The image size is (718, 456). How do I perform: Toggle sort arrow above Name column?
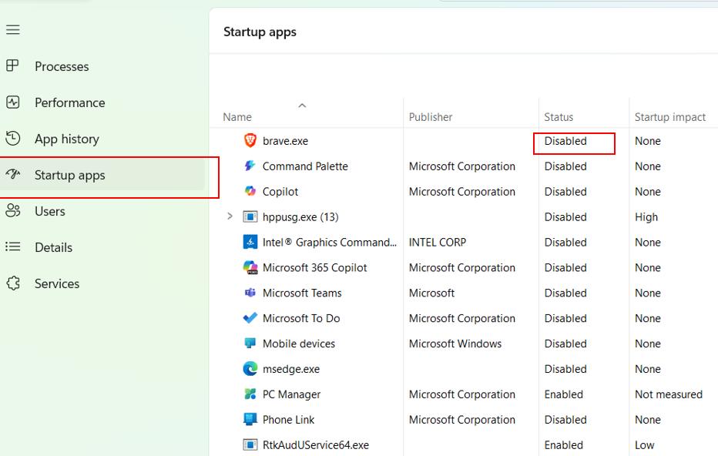pos(302,106)
